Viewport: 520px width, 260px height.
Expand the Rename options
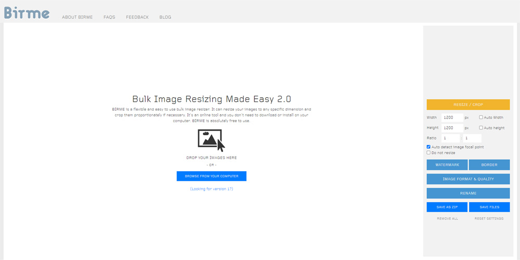point(469,193)
